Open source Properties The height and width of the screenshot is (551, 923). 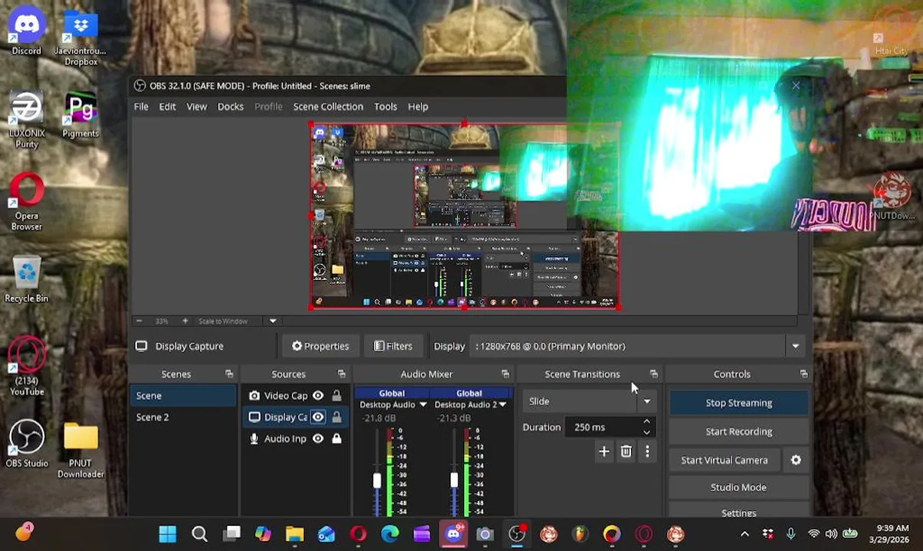click(320, 346)
